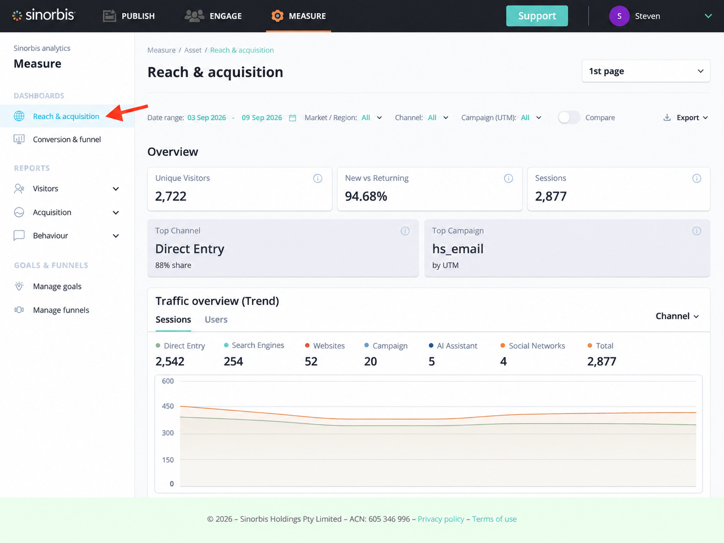Click the Sinorbis logo
This screenshot has height=543, width=724.
pyautogui.click(x=43, y=15)
